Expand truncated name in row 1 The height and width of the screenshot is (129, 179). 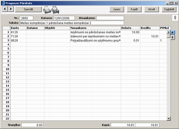click(120, 32)
